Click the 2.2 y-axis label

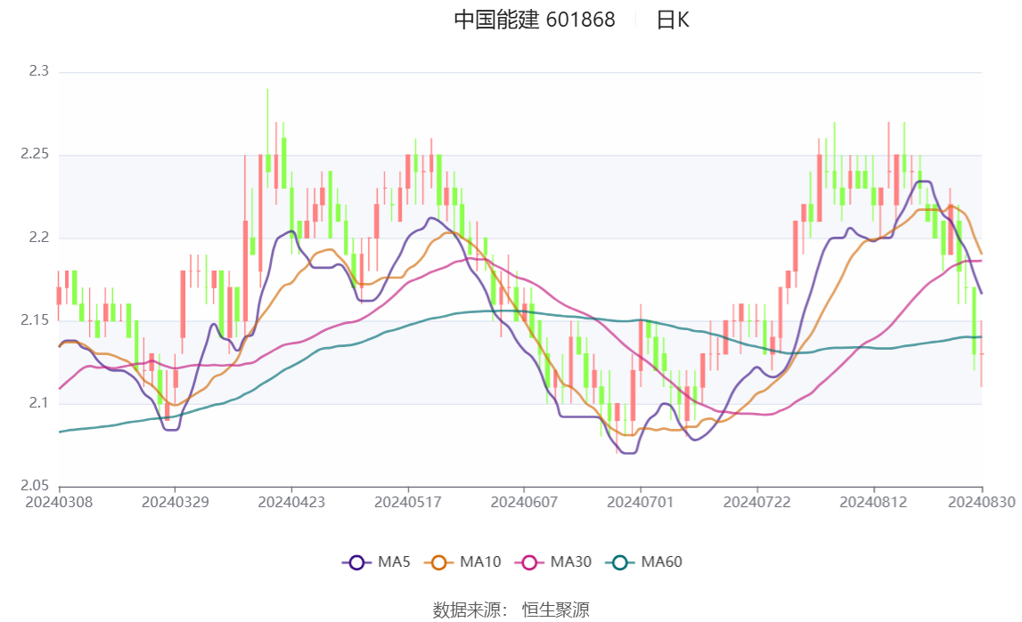pyautogui.click(x=39, y=238)
